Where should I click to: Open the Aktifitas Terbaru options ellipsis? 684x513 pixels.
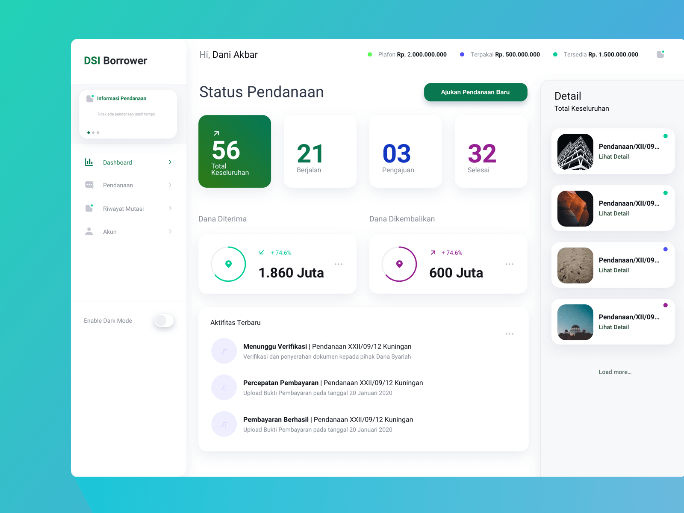pos(509,333)
